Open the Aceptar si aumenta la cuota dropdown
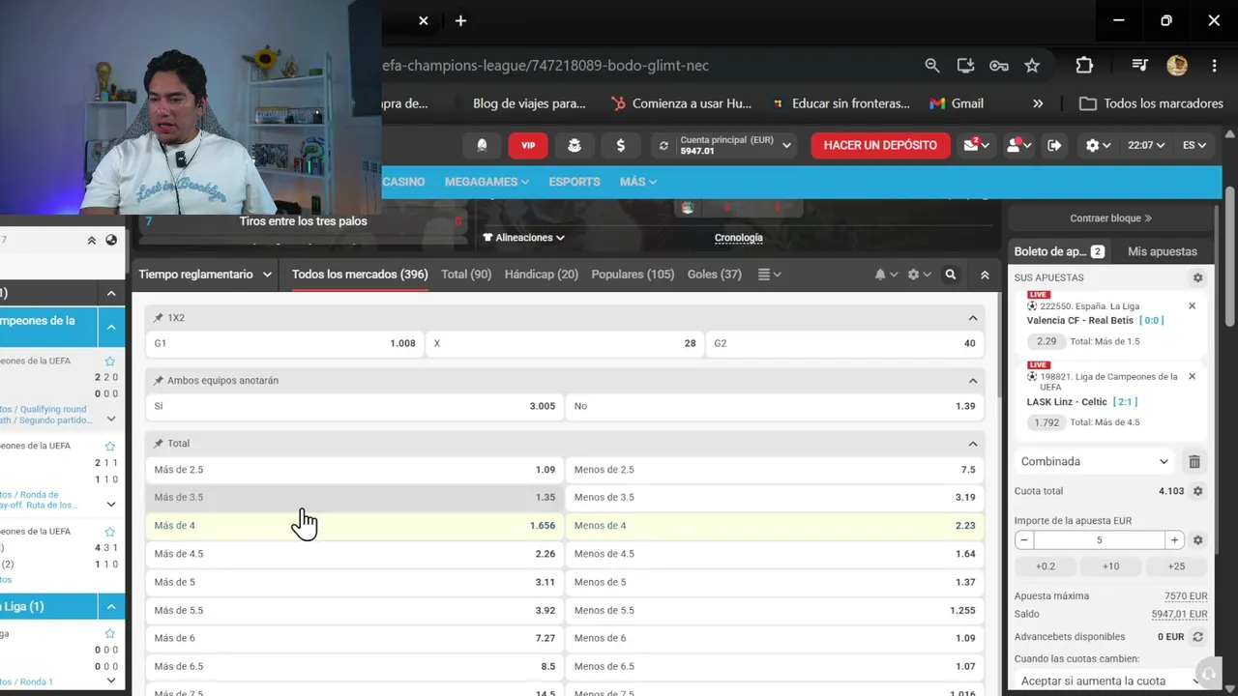 (x=1107, y=681)
